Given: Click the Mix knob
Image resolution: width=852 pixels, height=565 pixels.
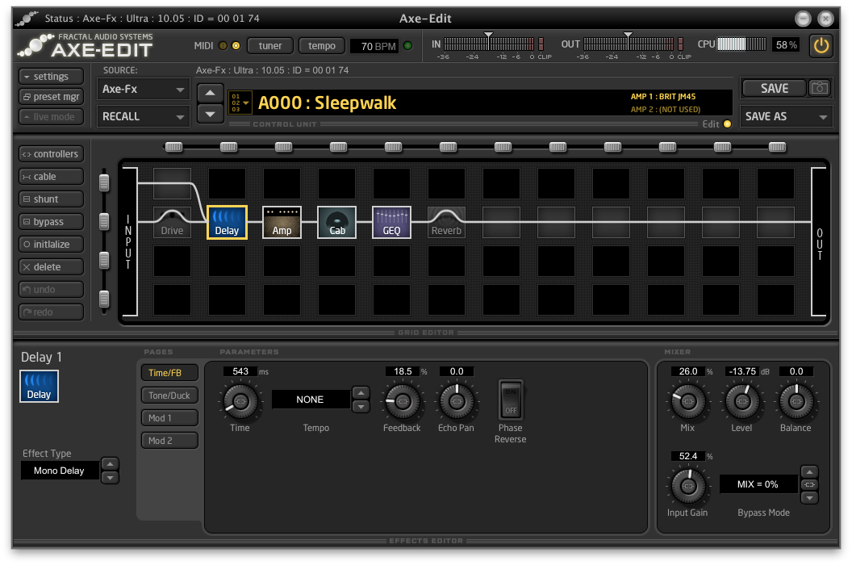Looking at the screenshot, I should [688, 401].
